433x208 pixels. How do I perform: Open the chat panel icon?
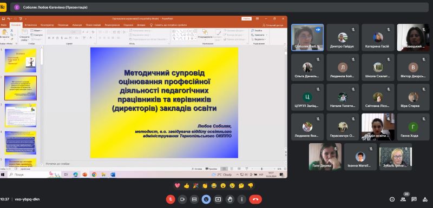click(x=414, y=199)
